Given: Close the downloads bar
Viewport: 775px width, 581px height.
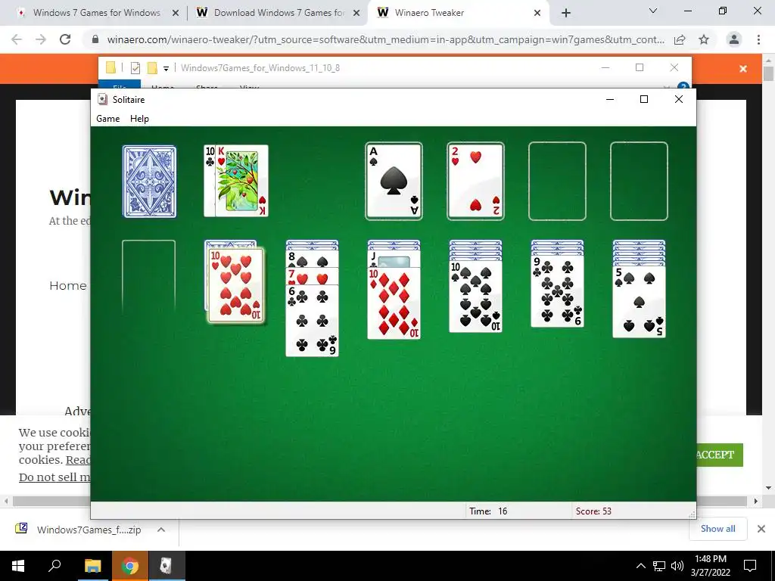Looking at the screenshot, I should (x=761, y=529).
